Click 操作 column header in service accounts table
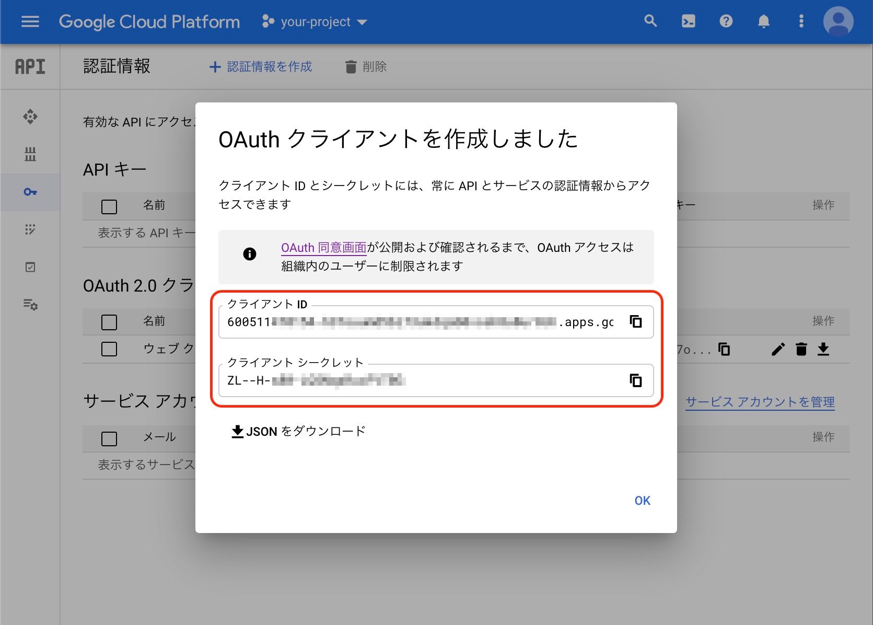873x625 pixels. (x=823, y=436)
